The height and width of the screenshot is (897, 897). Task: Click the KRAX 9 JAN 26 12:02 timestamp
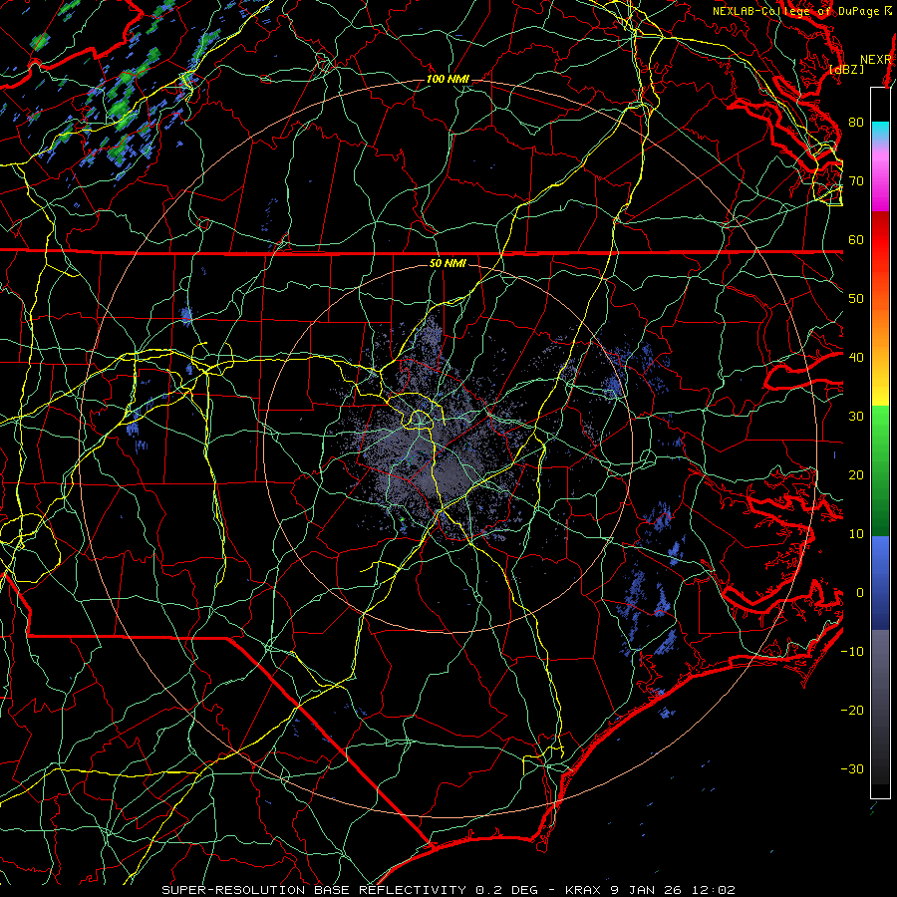click(650, 890)
